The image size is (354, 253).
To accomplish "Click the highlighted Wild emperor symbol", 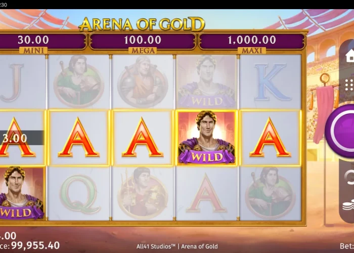I will pos(206,138).
